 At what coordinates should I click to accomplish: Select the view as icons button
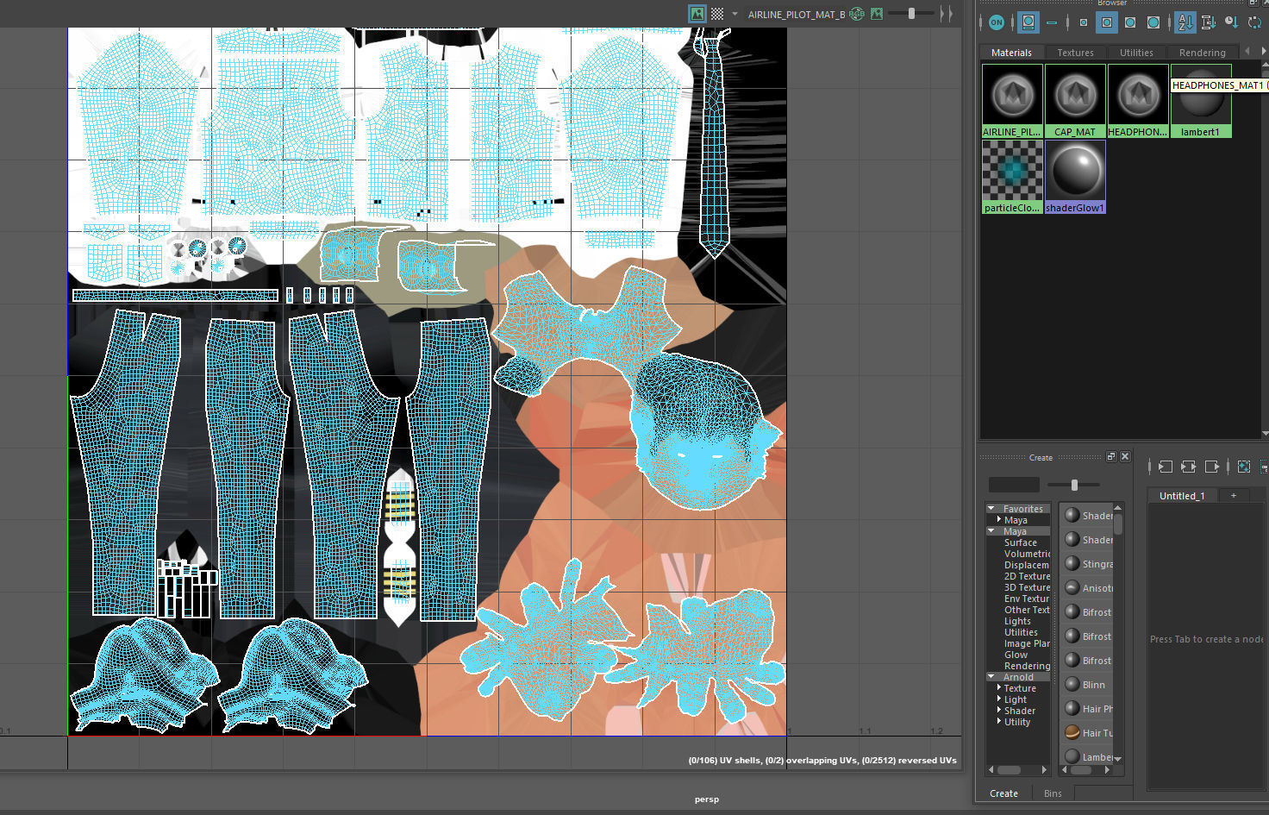(1028, 22)
